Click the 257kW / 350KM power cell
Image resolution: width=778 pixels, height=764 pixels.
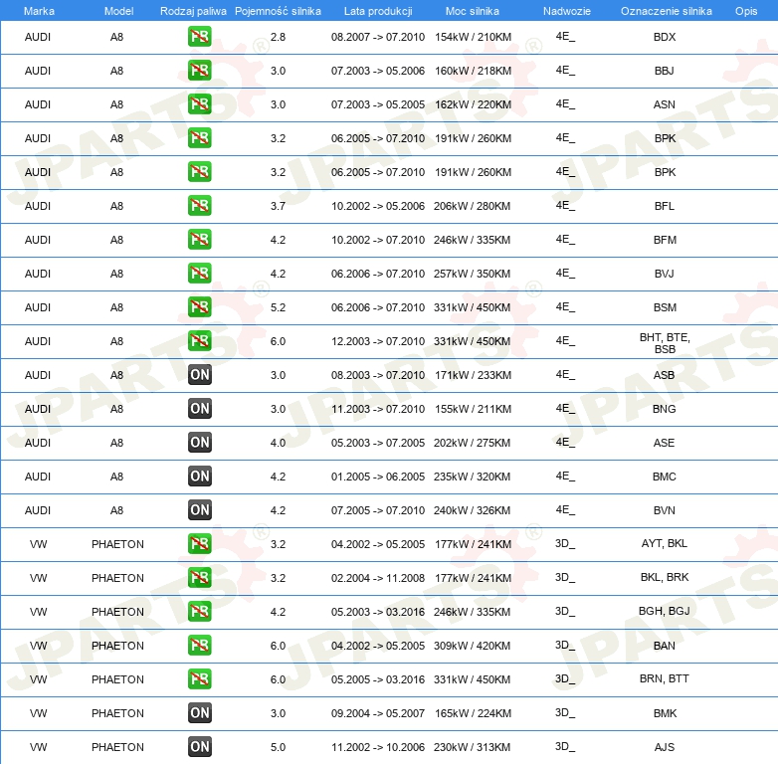pyautogui.click(x=472, y=274)
